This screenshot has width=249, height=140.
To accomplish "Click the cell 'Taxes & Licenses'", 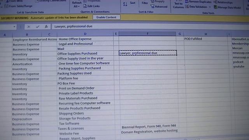I will (x=71, y=129).
